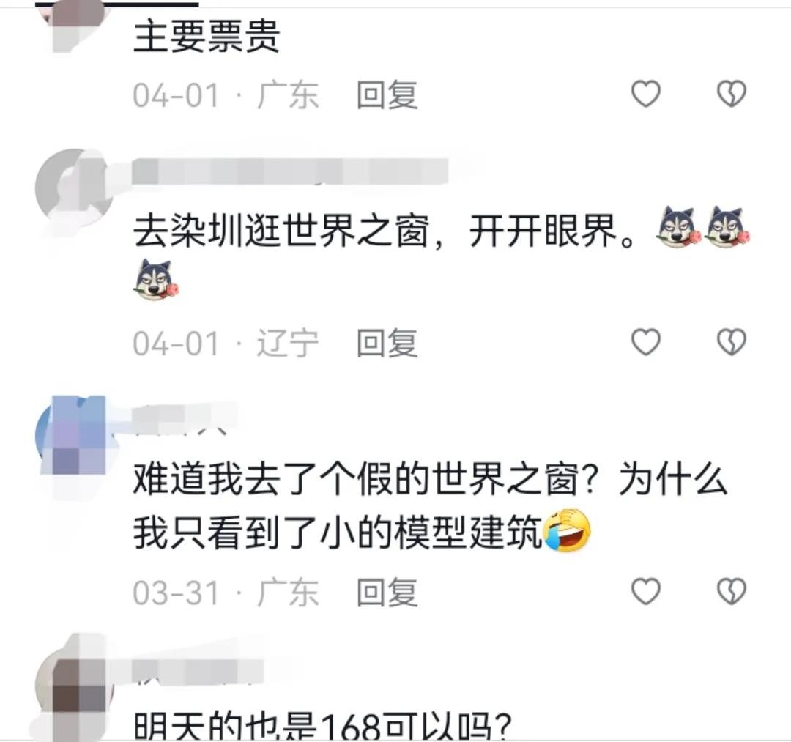Screen dimensions: 791x742
Task: Open blurred username above 明天的也是168
Action: pos(198,670)
